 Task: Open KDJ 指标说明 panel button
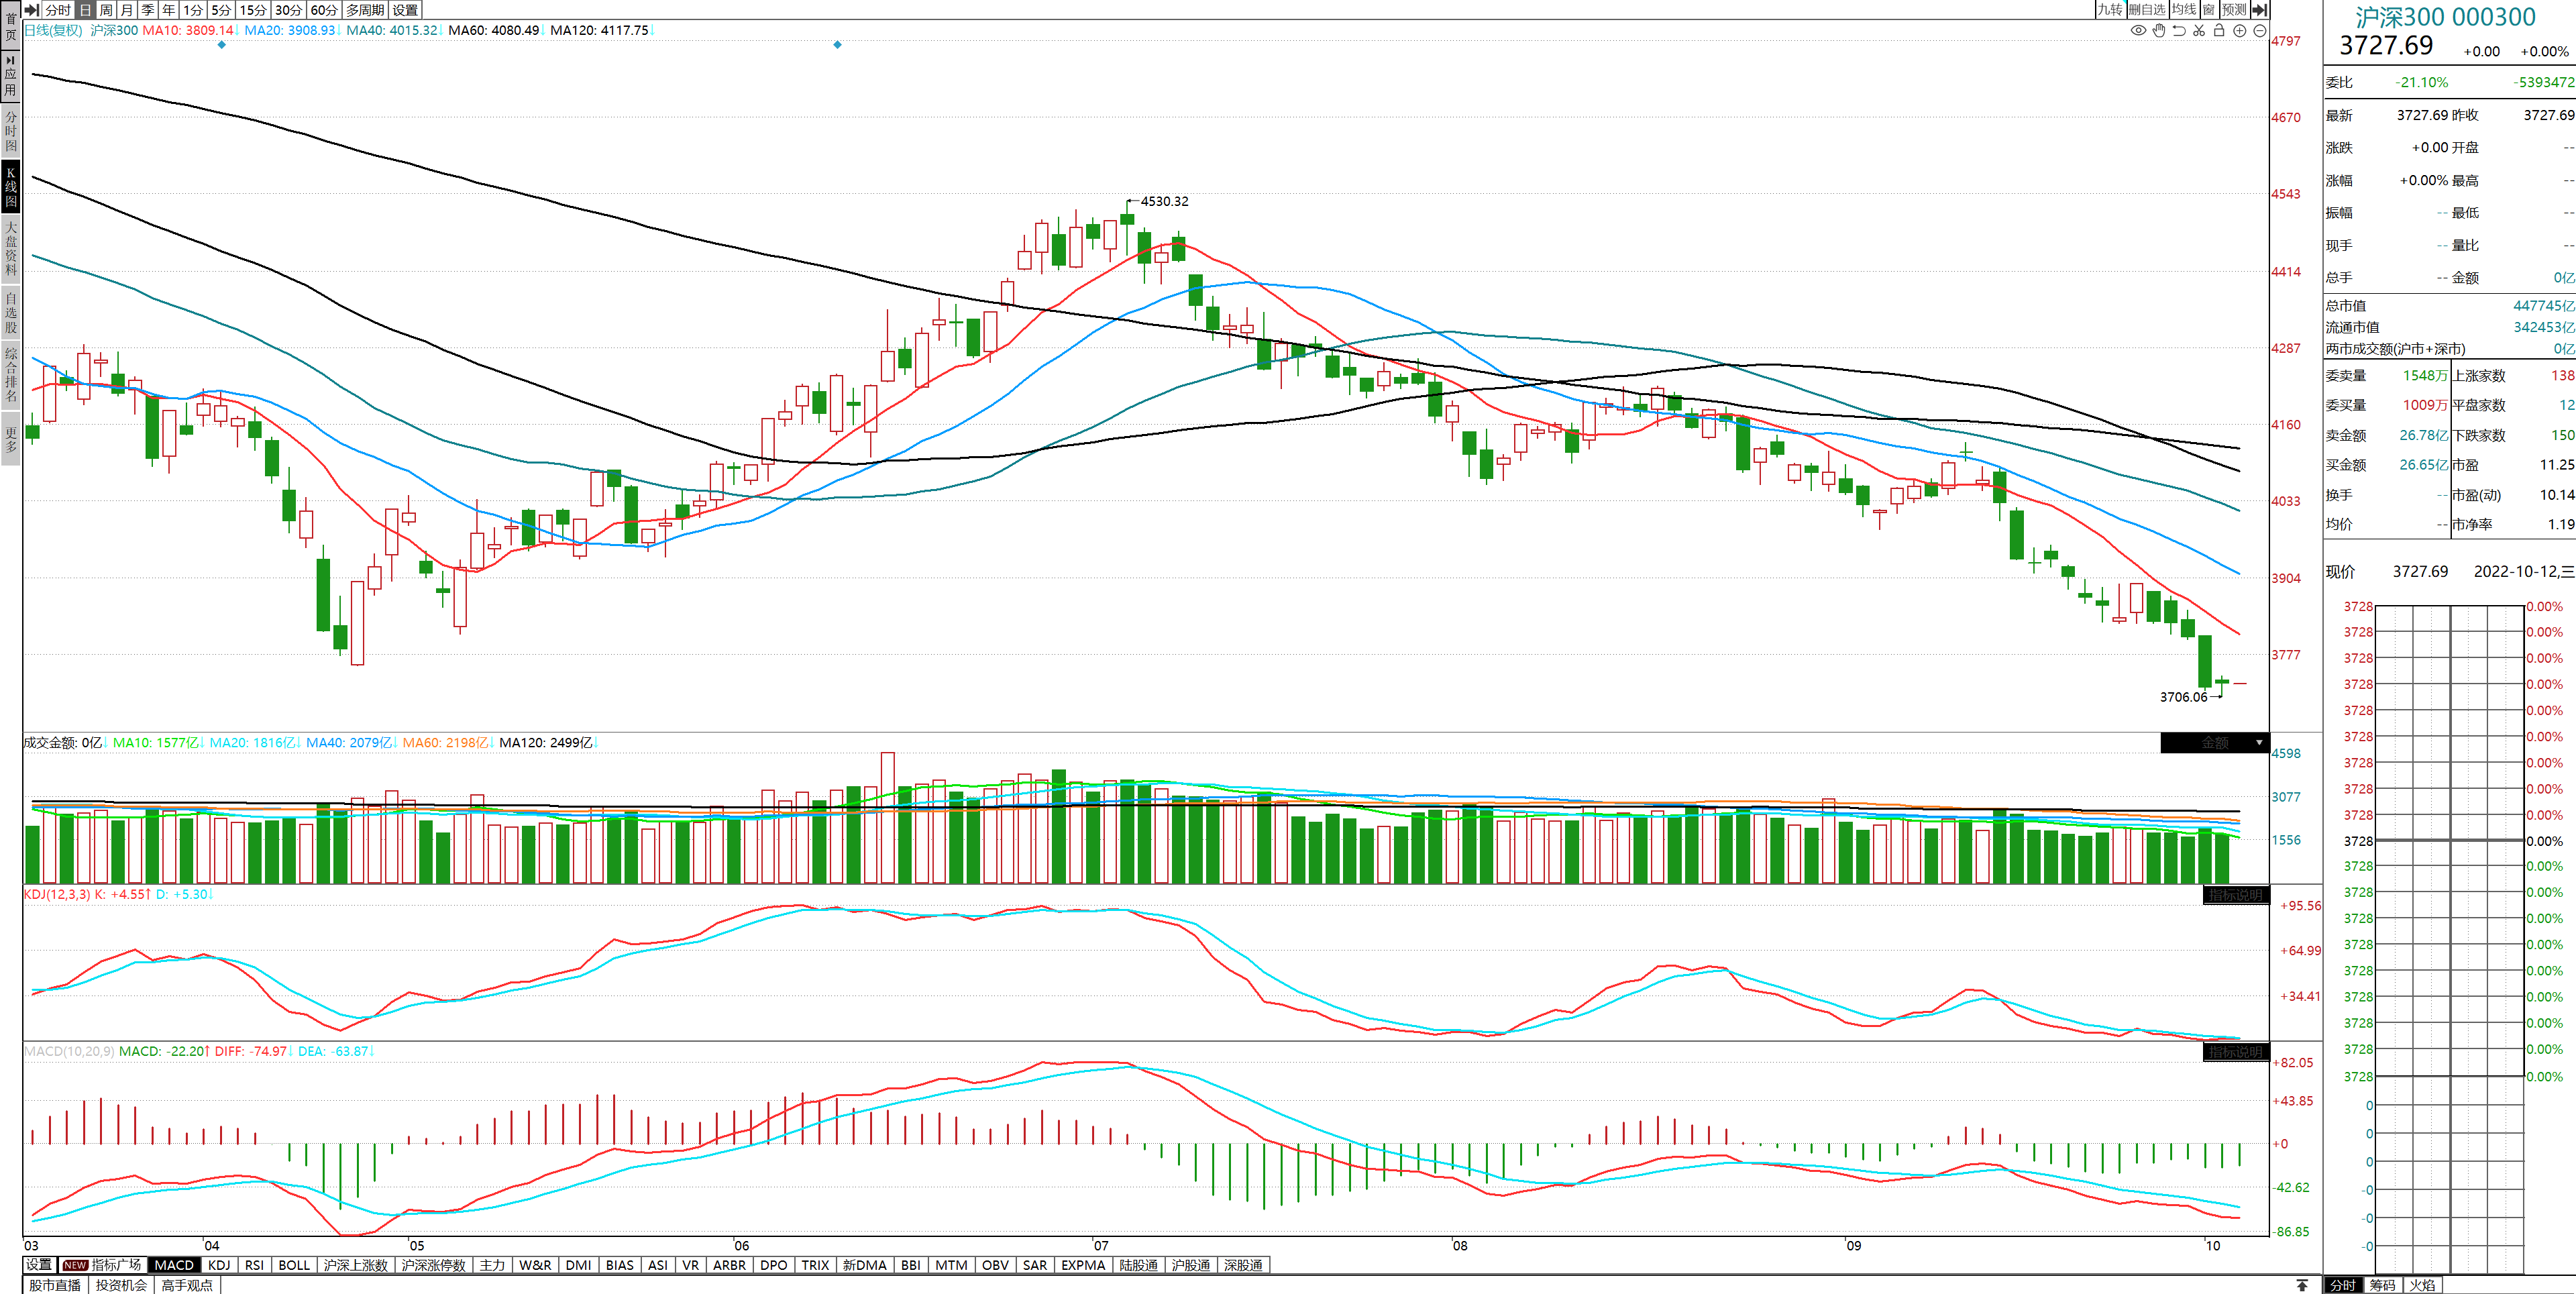2236,895
